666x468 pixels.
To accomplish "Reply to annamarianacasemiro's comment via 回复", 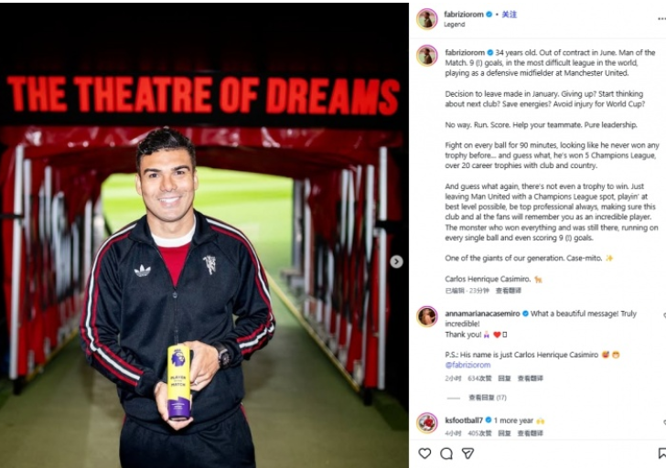I will coord(504,378).
